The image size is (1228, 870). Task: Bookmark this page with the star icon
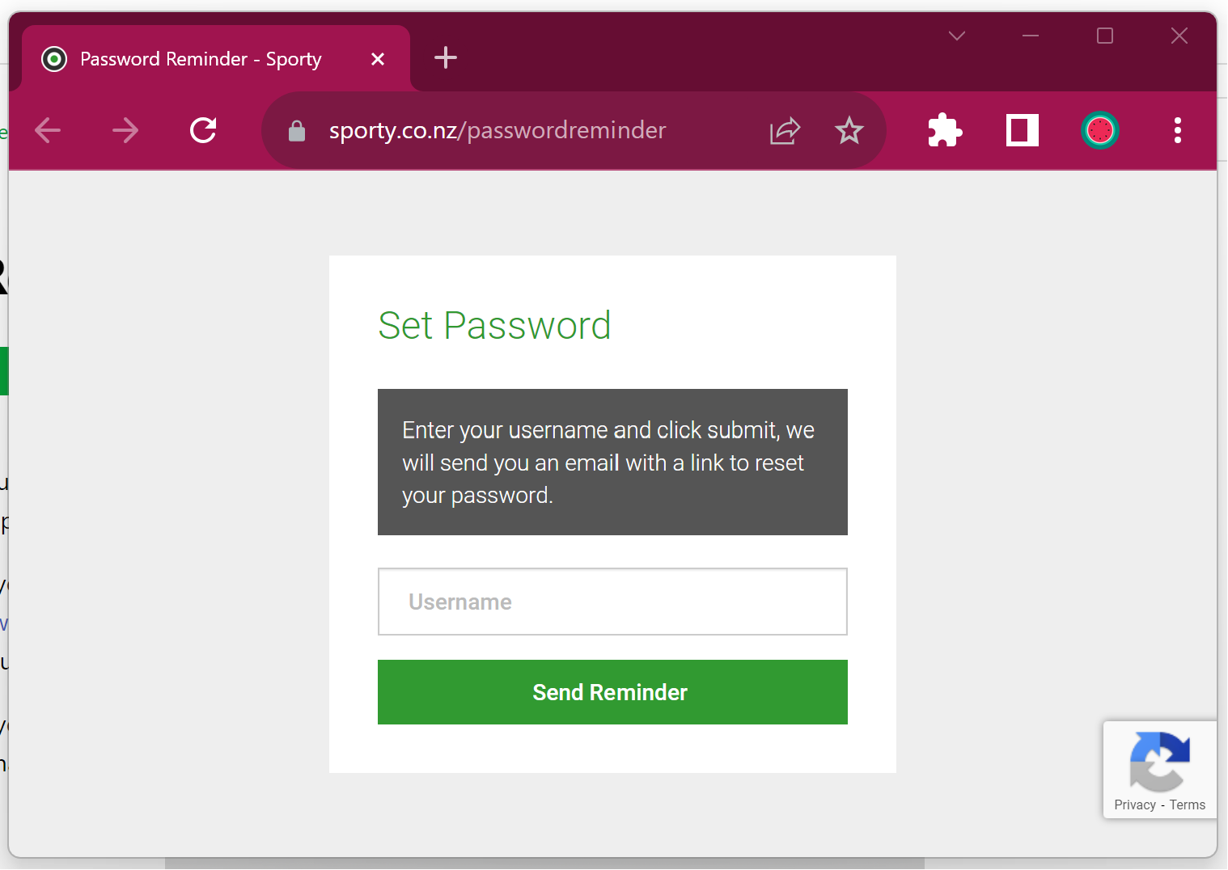849,130
